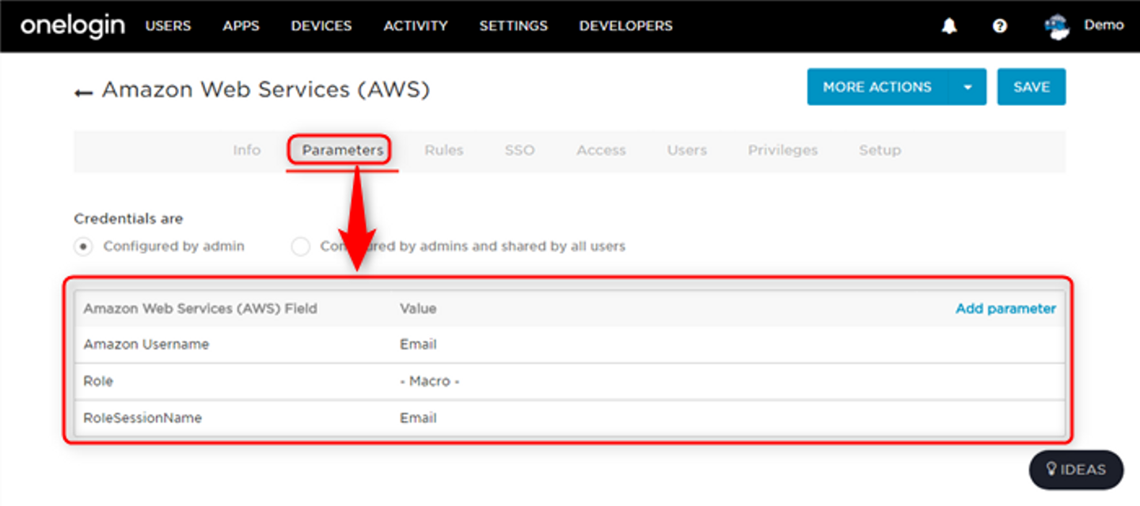Click the Demo user avatar icon
Screen dimensions: 1140x506
[1057, 27]
